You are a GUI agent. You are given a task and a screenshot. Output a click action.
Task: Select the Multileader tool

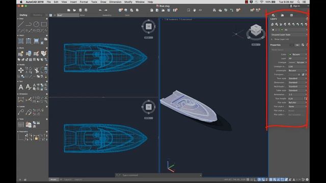coord(21,112)
